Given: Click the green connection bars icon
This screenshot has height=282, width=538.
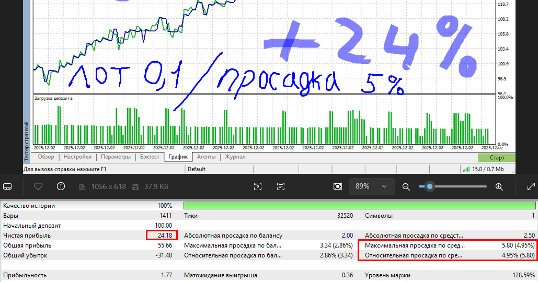Looking at the screenshot, I should (466, 169).
